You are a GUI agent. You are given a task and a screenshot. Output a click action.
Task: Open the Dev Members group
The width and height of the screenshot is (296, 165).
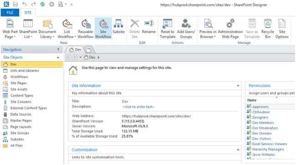coord(263,123)
